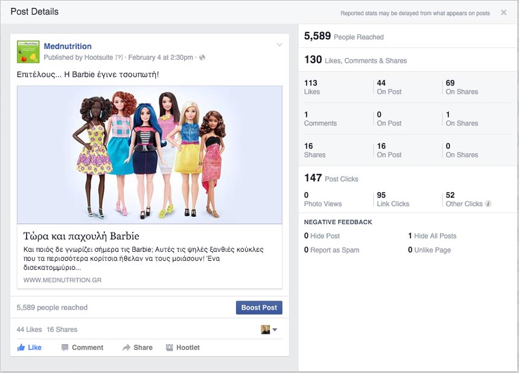Click the Hootlet owl icon
This screenshot has height=373, width=519.
(x=169, y=348)
